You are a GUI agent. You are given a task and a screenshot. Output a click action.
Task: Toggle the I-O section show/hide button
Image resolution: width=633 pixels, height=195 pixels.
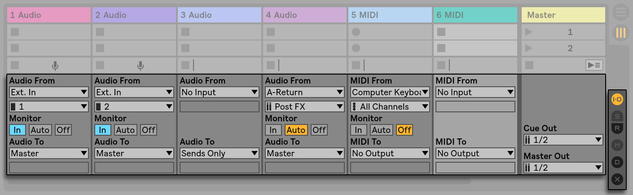pos(617,99)
